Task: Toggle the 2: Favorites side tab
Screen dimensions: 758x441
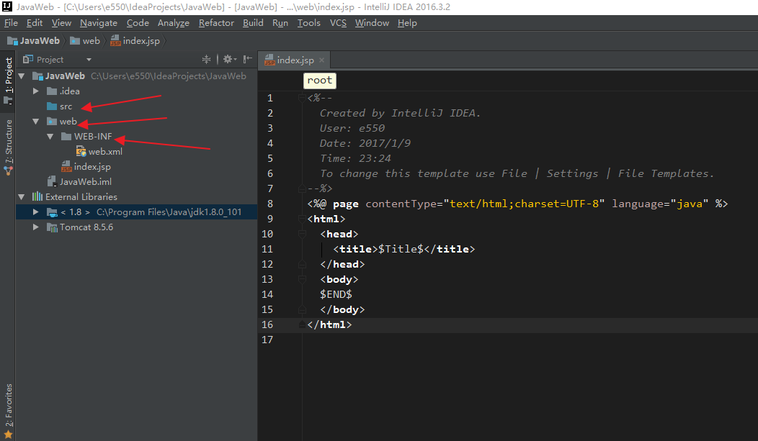Action: pos(8,411)
